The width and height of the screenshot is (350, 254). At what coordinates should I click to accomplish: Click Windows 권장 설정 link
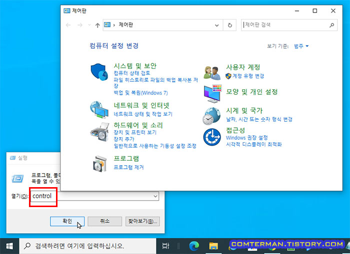246,138
